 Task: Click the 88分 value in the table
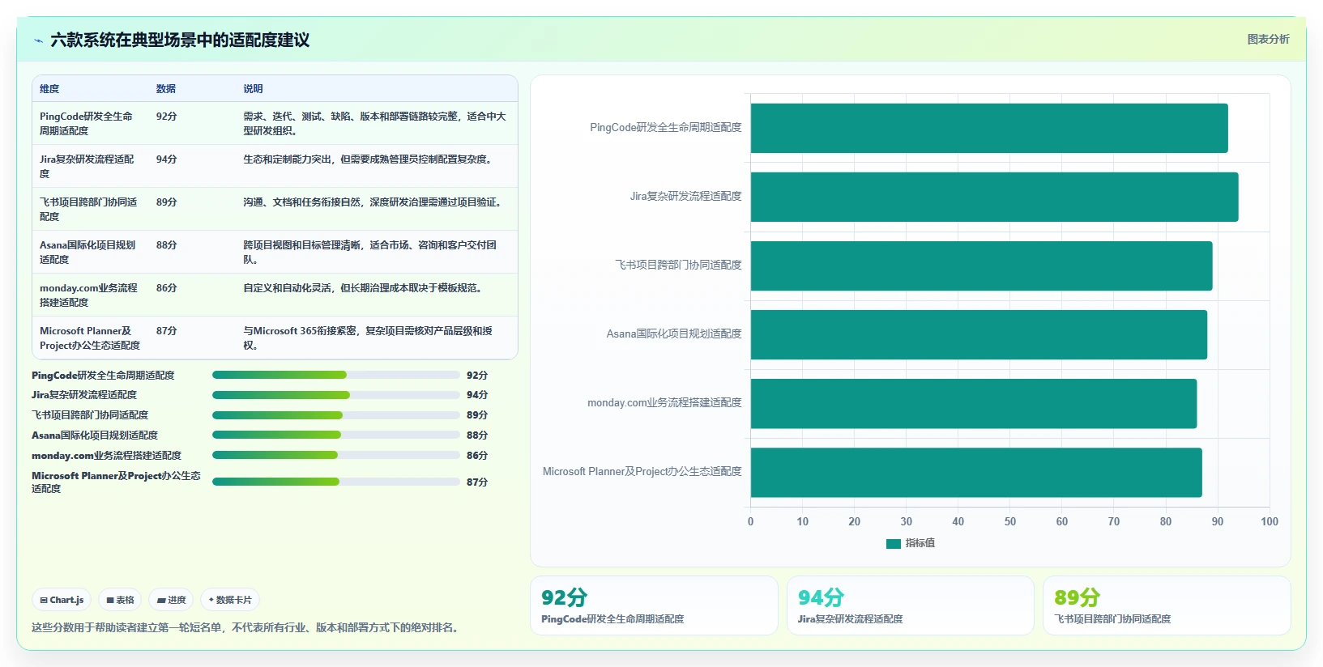tap(166, 245)
